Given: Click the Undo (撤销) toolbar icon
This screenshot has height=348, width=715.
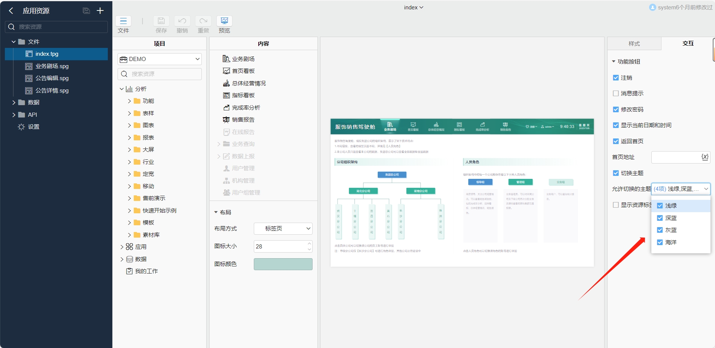Looking at the screenshot, I should click(182, 21).
